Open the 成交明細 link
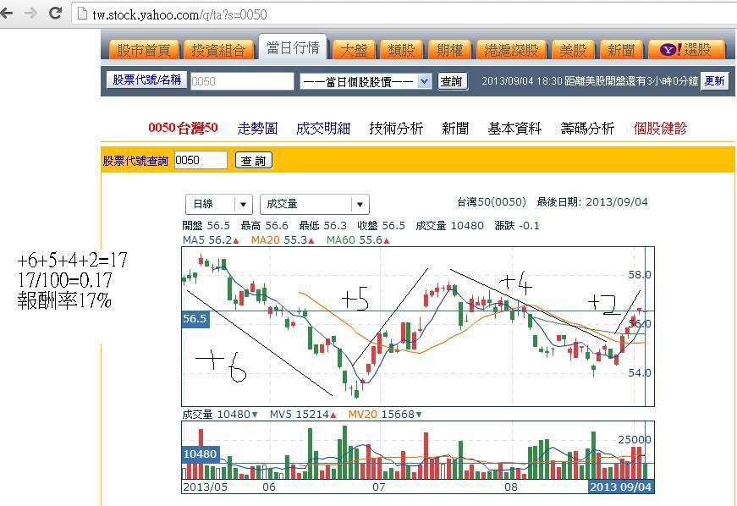 [323, 128]
